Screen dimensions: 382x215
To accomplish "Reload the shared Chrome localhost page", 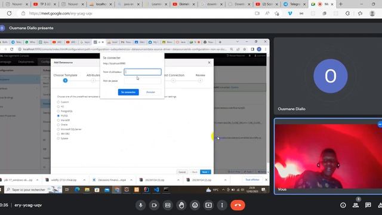I will point(12,49).
